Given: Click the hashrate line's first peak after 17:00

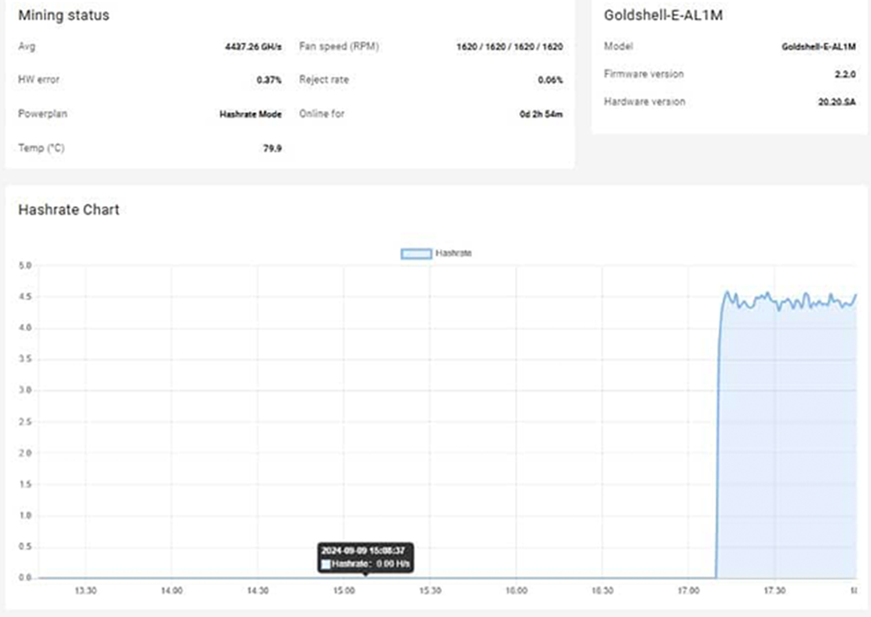Looking at the screenshot, I should tap(727, 293).
